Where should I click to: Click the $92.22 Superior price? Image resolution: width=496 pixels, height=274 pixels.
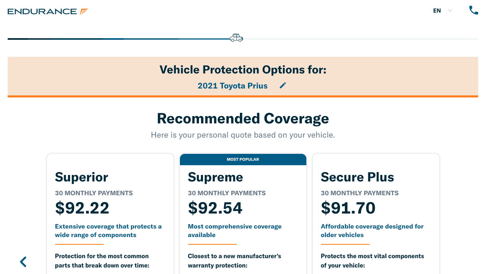82,208
